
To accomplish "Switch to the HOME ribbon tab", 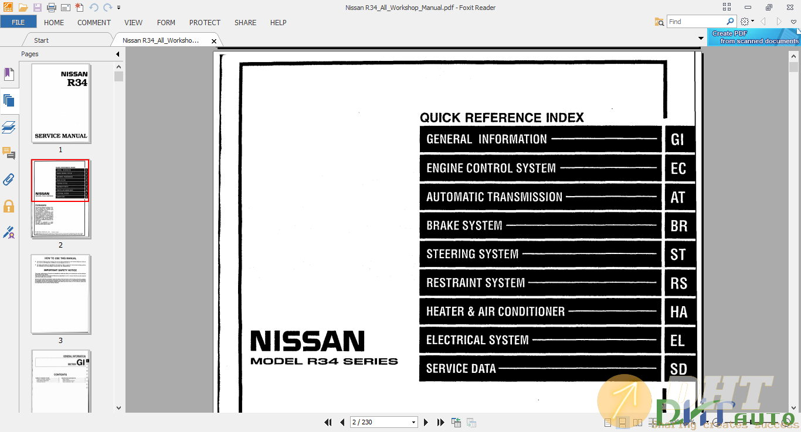I will pyautogui.click(x=54, y=22).
